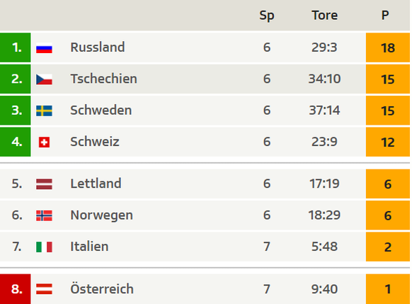Click the Sp column header
The width and height of the screenshot is (412, 304).
tap(267, 16)
